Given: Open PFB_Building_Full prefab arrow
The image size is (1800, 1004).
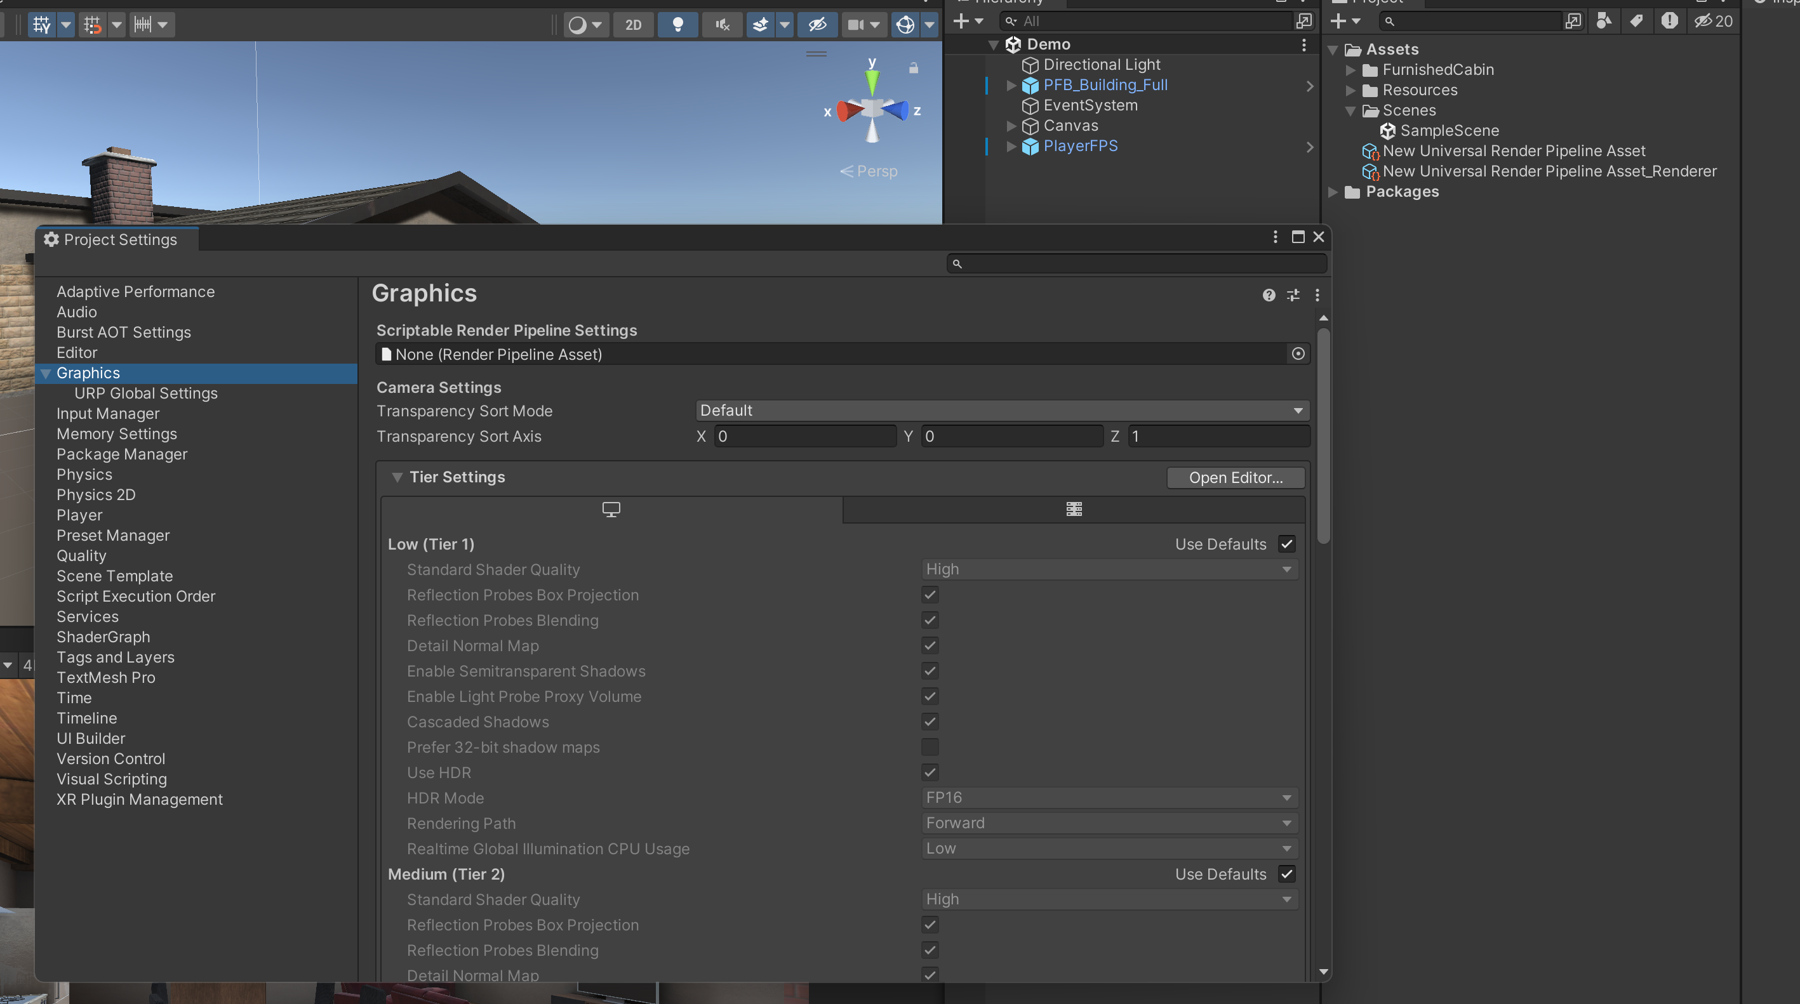Looking at the screenshot, I should coord(1310,86).
